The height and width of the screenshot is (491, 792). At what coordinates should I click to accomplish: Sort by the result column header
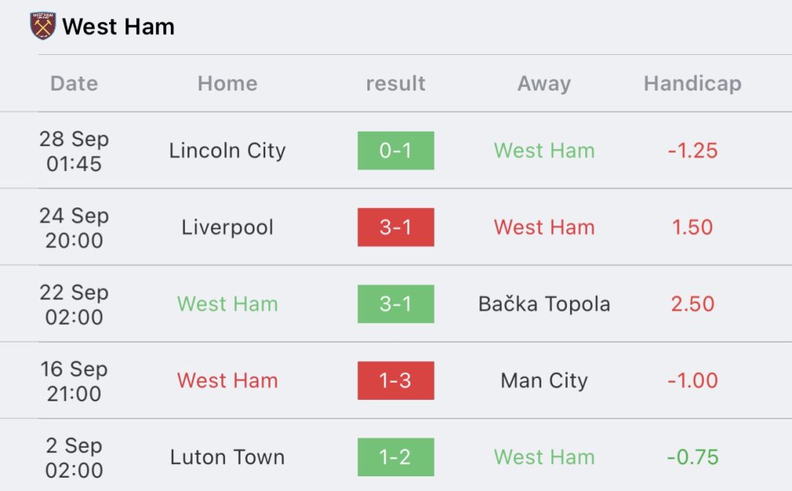pyautogui.click(x=395, y=84)
